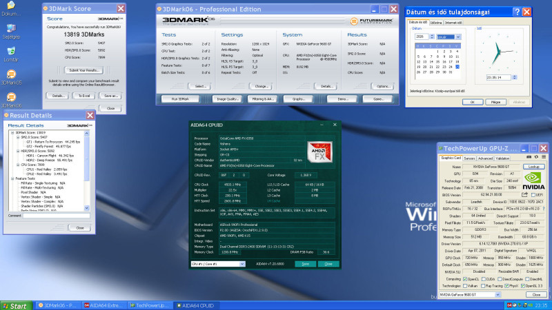Click the GPU-Z screenshot camera icon

click(529, 157)
